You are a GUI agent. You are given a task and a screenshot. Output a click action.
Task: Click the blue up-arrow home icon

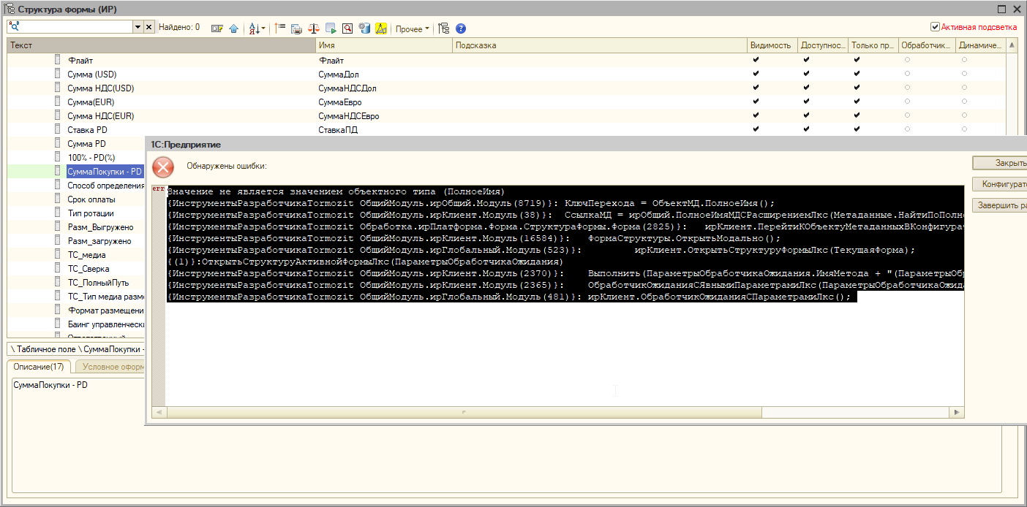(233, 28)
